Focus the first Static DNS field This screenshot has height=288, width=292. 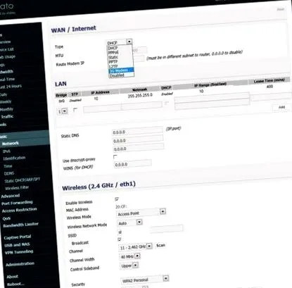point(137,131)
